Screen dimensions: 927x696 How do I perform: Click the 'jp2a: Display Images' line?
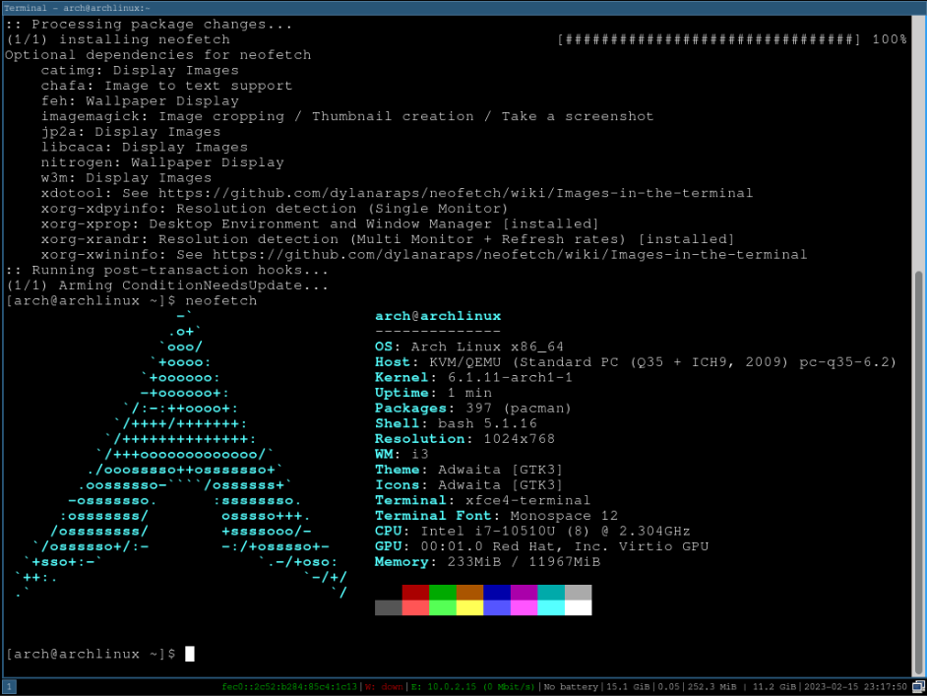coord(131,132)
